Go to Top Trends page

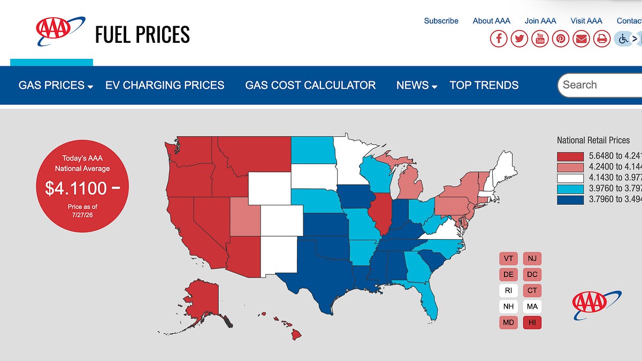coord(484,85)
